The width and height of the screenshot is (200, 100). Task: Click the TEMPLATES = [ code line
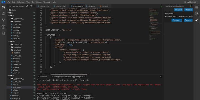point(52,35)
